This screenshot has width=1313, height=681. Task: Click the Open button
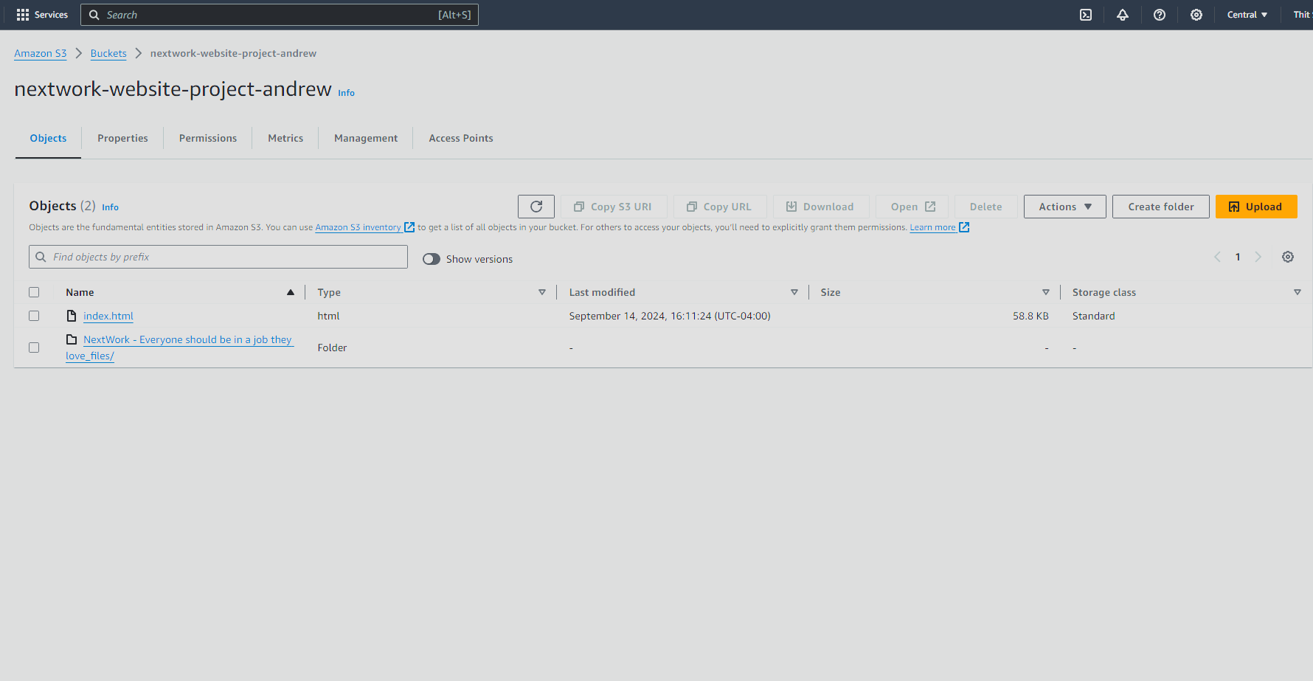tap(912, 207)
